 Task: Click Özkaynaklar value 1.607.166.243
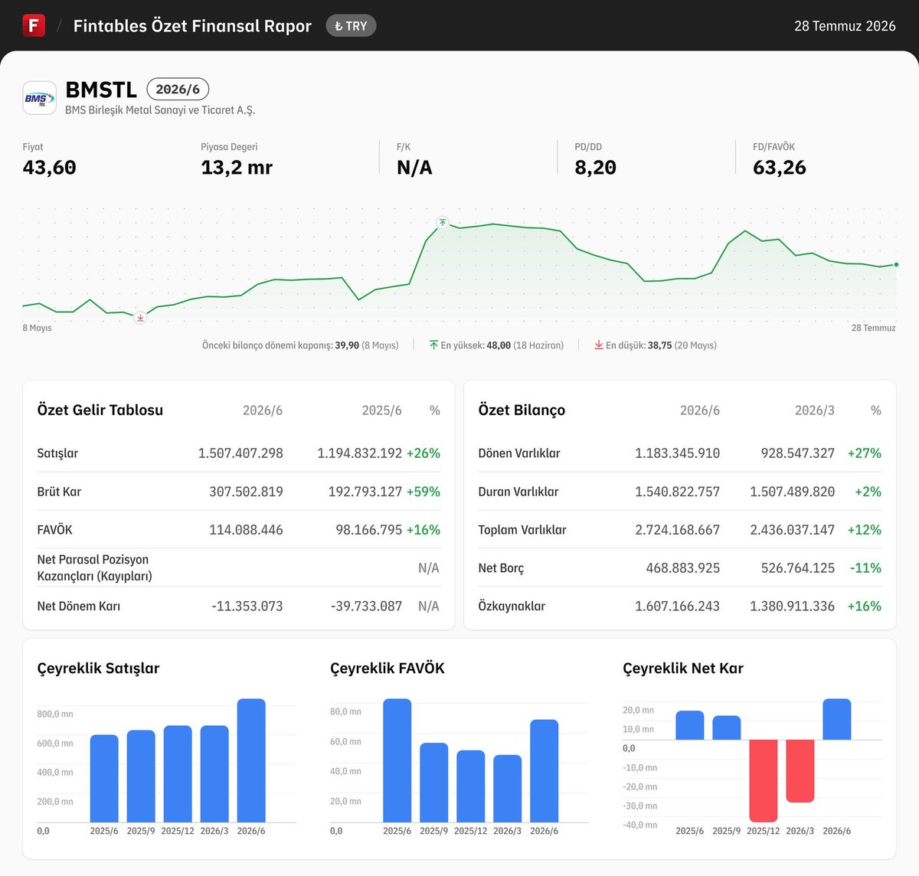pos(678,606)
